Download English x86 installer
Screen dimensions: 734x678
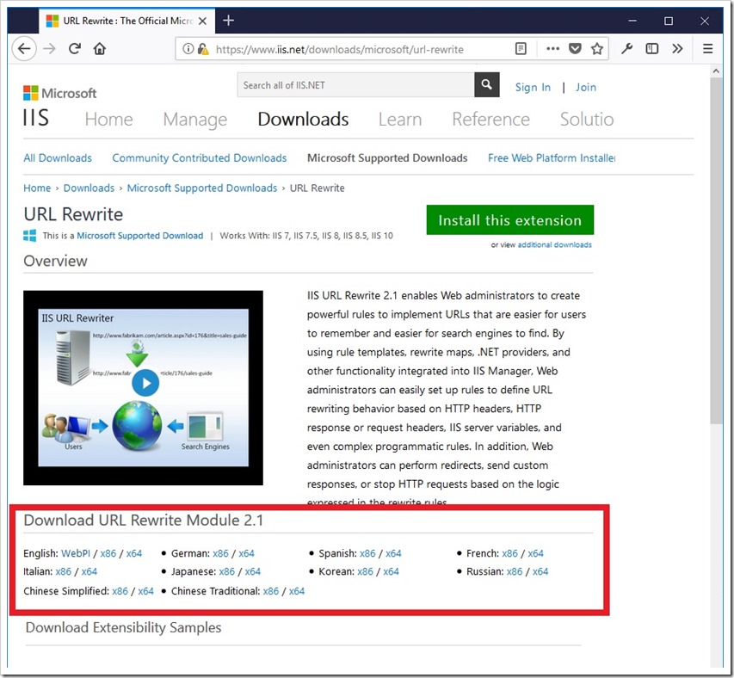[x=108, y=553]
